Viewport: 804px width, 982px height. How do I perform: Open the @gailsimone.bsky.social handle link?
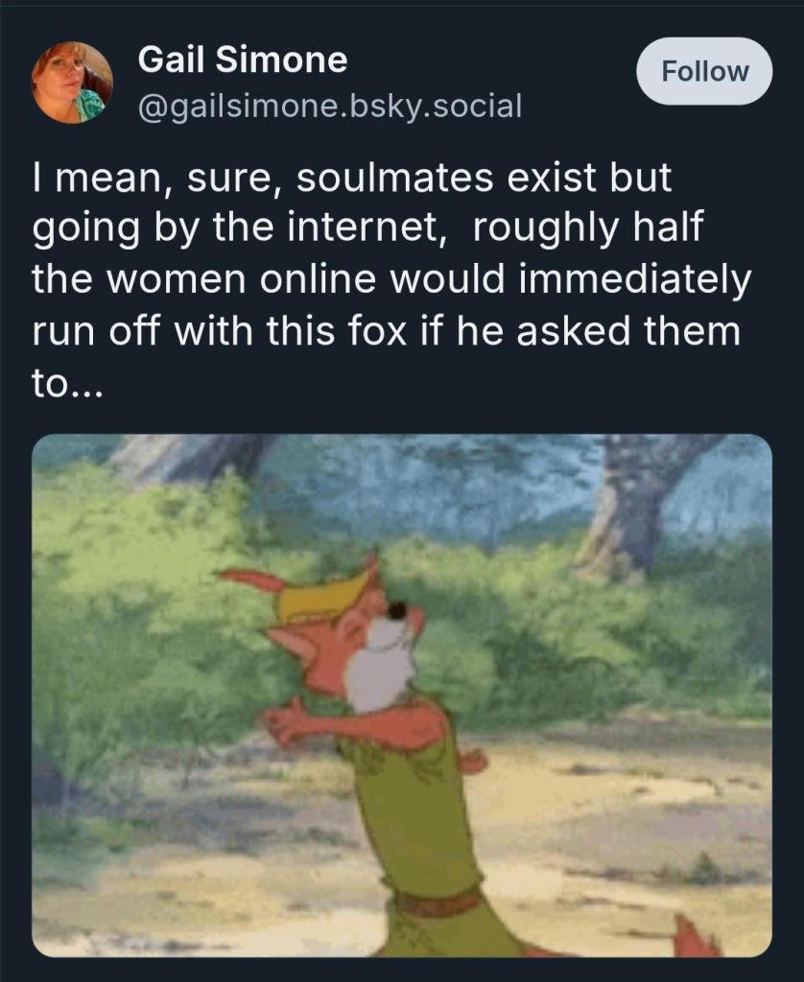pos(331,106)
